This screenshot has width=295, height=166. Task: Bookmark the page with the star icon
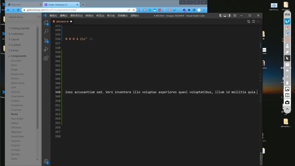pyautogui.click(x=134, y=10)
